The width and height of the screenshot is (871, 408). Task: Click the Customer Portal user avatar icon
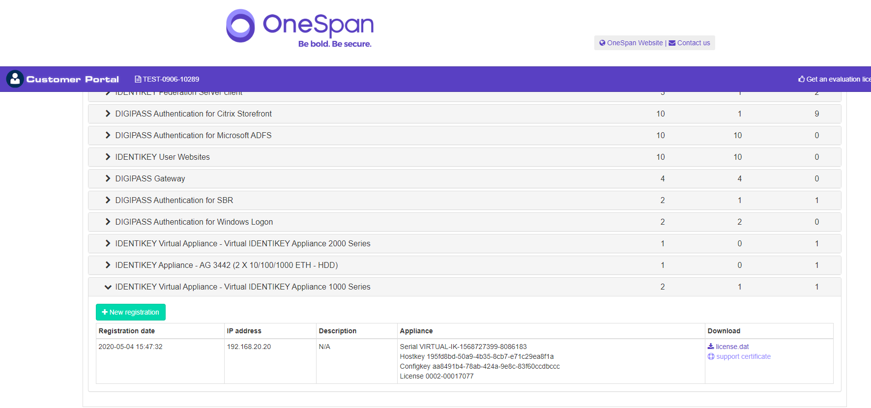pyautogui.click(x=15, y=79)
